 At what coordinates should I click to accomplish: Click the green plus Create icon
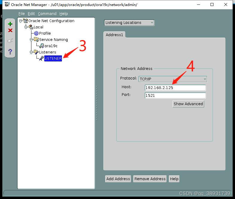pos(10,24)
